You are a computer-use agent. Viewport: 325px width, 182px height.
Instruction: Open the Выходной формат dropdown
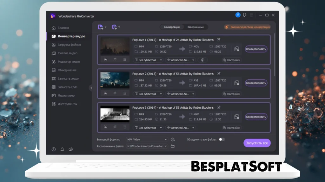[x=147, y=139]
